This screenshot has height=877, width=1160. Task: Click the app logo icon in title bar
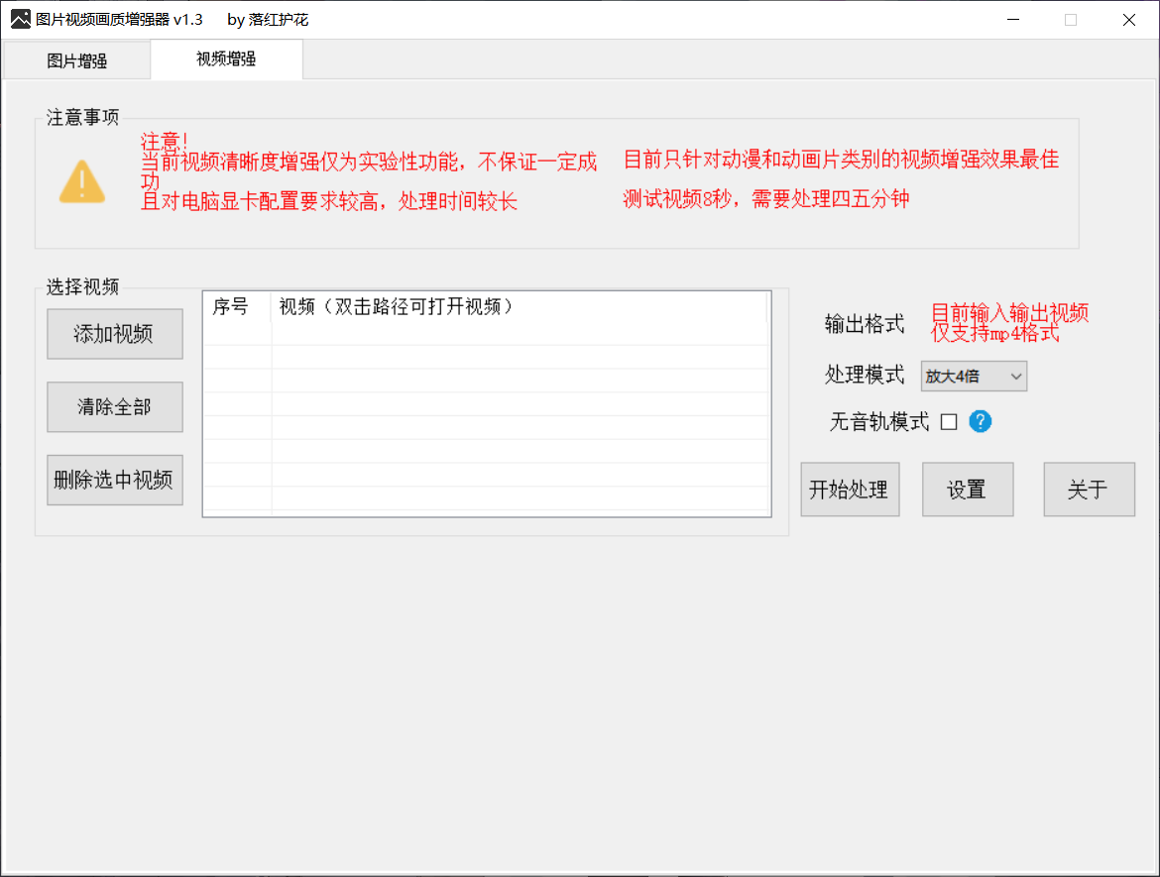pyautogui.click(x=20, y=19)
